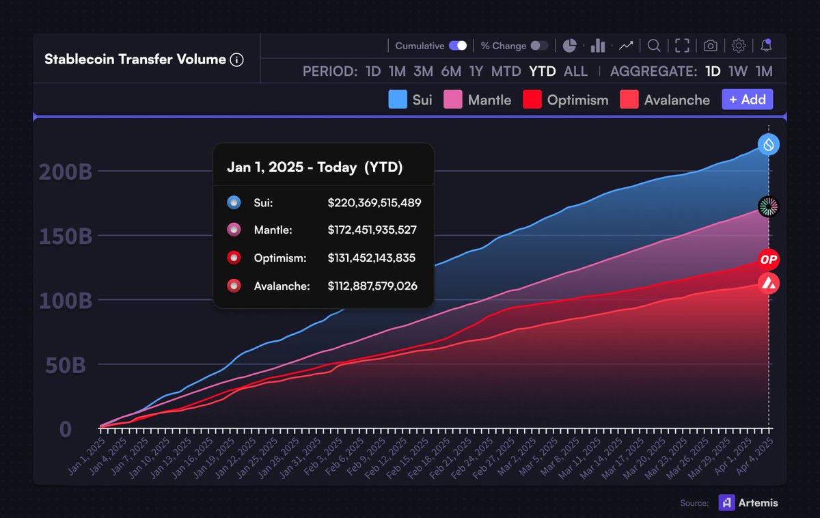Screen dimensions: 820x518
Task: Click the Artemis logo in source footer
Action: coord(726,502)
